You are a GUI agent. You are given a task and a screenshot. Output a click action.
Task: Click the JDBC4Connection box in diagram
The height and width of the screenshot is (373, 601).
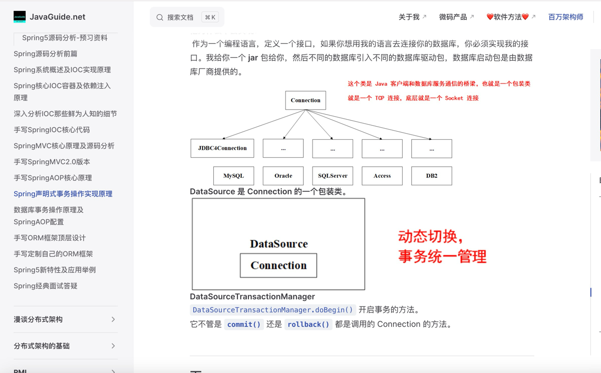(x=222, y=148)
